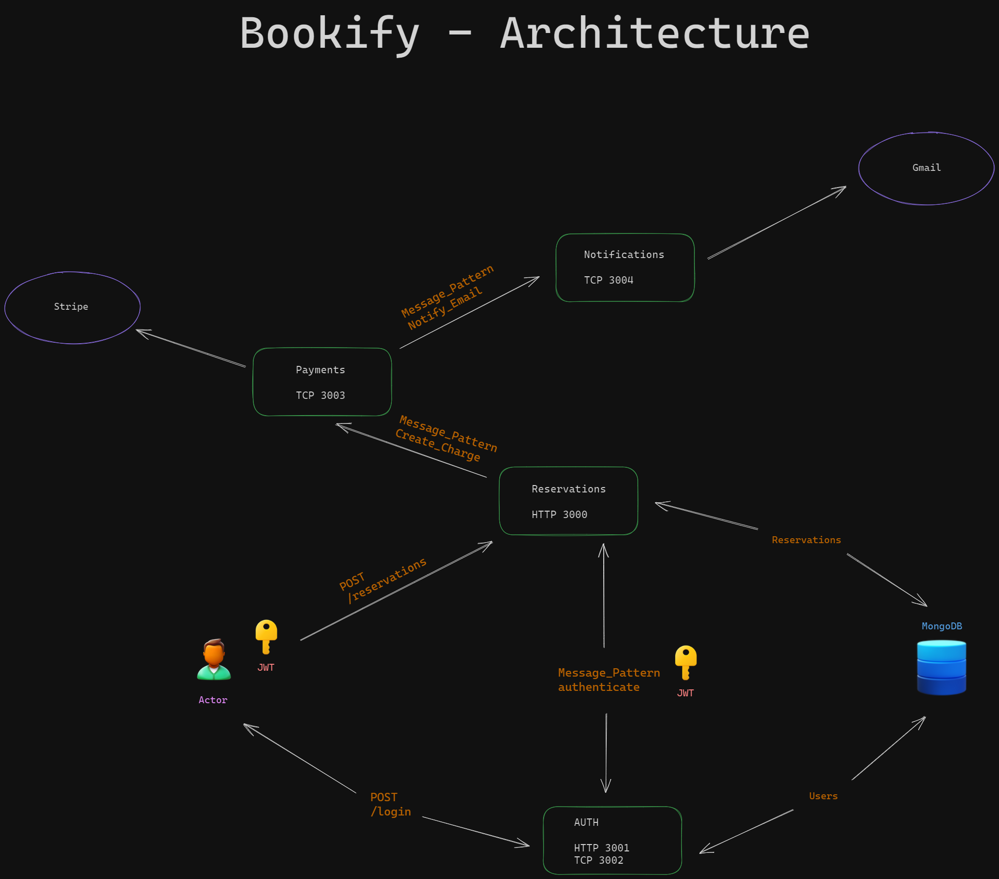Click the POST /login label
The image size is (999, 879).
(390, 804)
